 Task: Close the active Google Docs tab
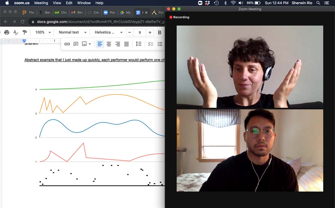click(x=146, y=13)
